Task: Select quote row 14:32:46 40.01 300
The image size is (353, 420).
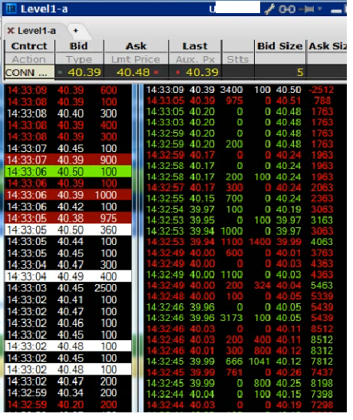Action: tap(239, 350)
